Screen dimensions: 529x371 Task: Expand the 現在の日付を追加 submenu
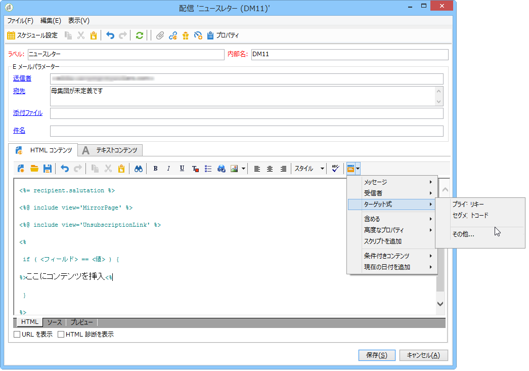(x=392, y=267)
